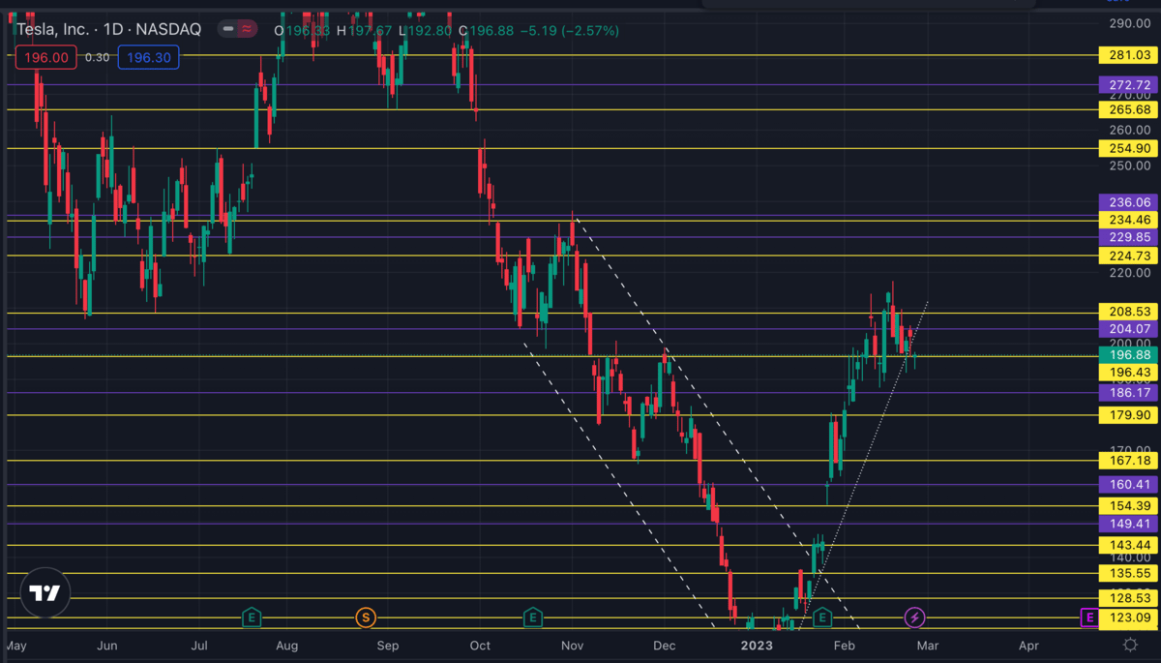
Task: Click the high value H197.67
Action: (363, 31)
